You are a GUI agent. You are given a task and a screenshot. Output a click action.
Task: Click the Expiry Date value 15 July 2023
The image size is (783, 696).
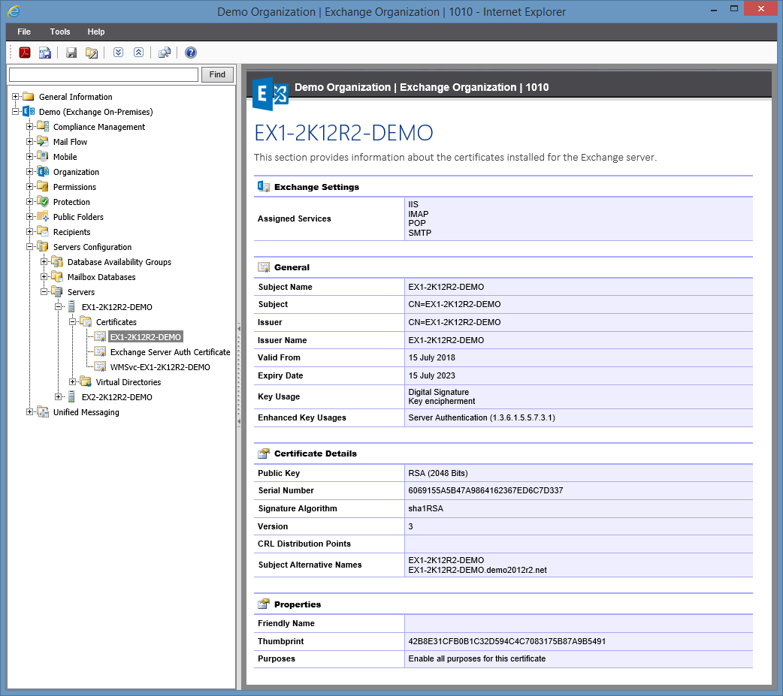click(431, 375)
